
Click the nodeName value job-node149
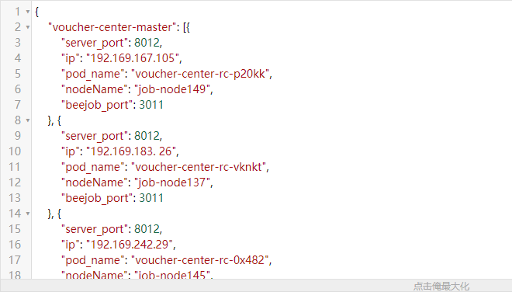click(x=172, y=89)
